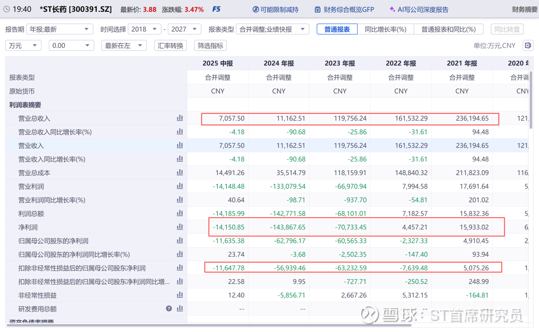Image resolution: width=539 pixels, height=332 pixels.
Task: Open 报表类型 合并调整;业绩快报 dropdown
Action: click(x=273, y=29)
